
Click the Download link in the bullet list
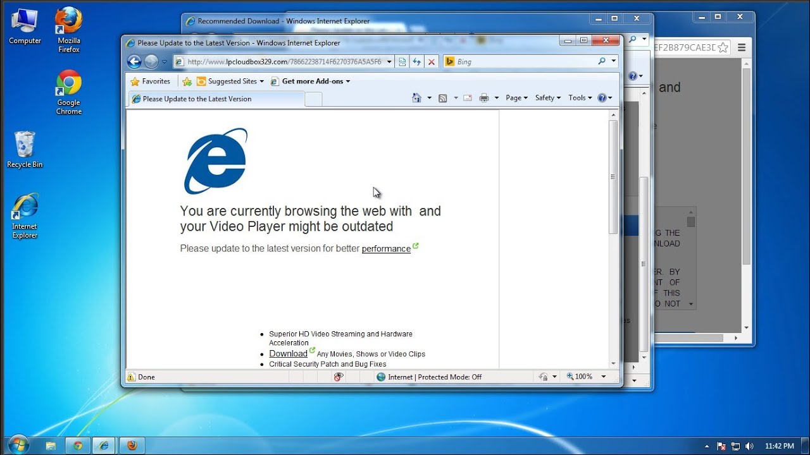(x=288, y=354)
